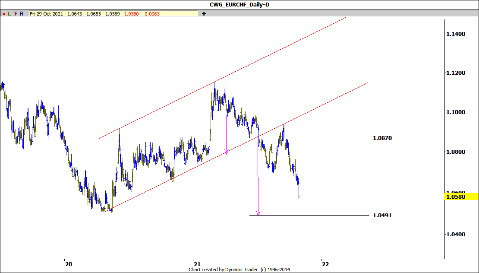Click the red dot icon in chart header
Viewport: 479px width, 273px height.
click(x=4, y=14)
